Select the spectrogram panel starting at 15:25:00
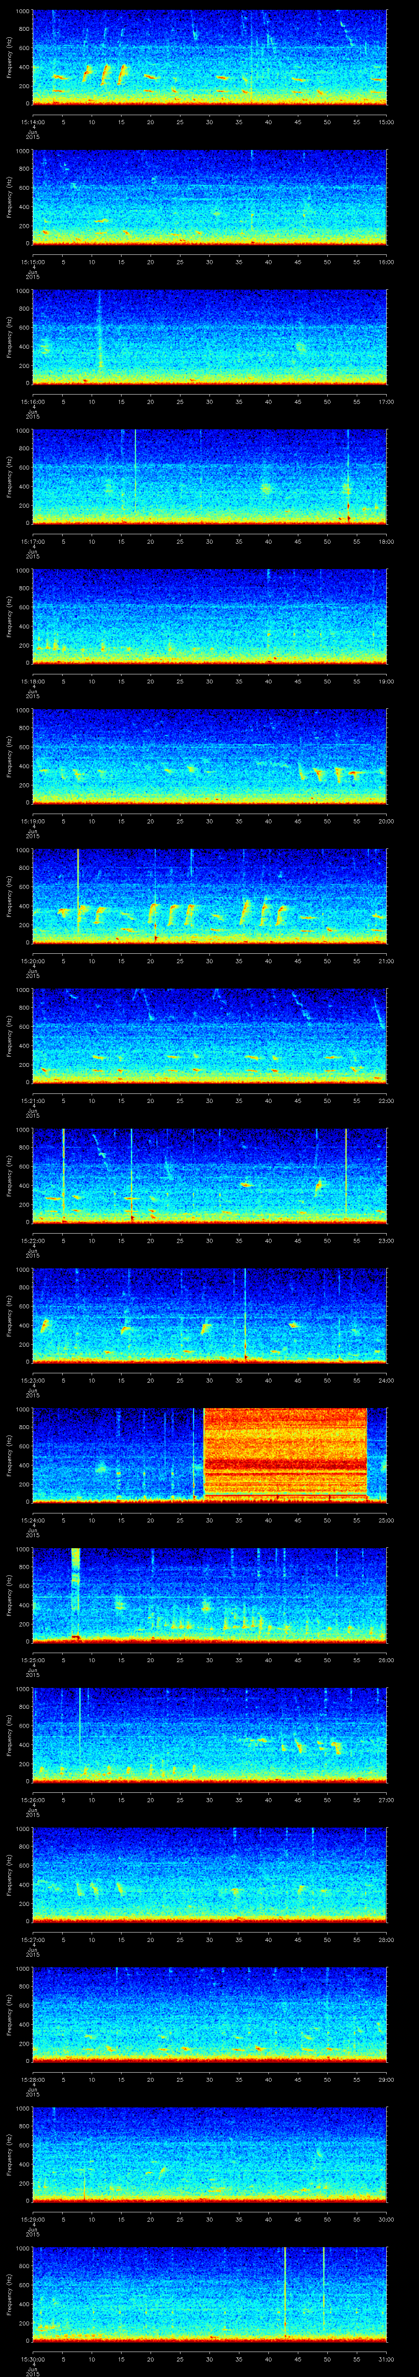 210,1594
